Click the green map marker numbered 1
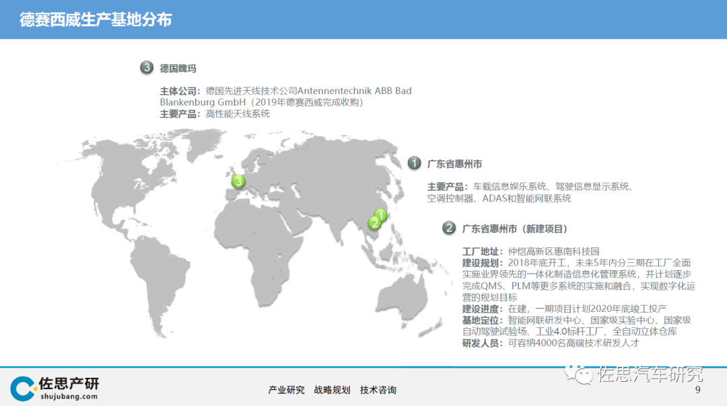Viewport: 727px width, 406px height. point(380,215)
